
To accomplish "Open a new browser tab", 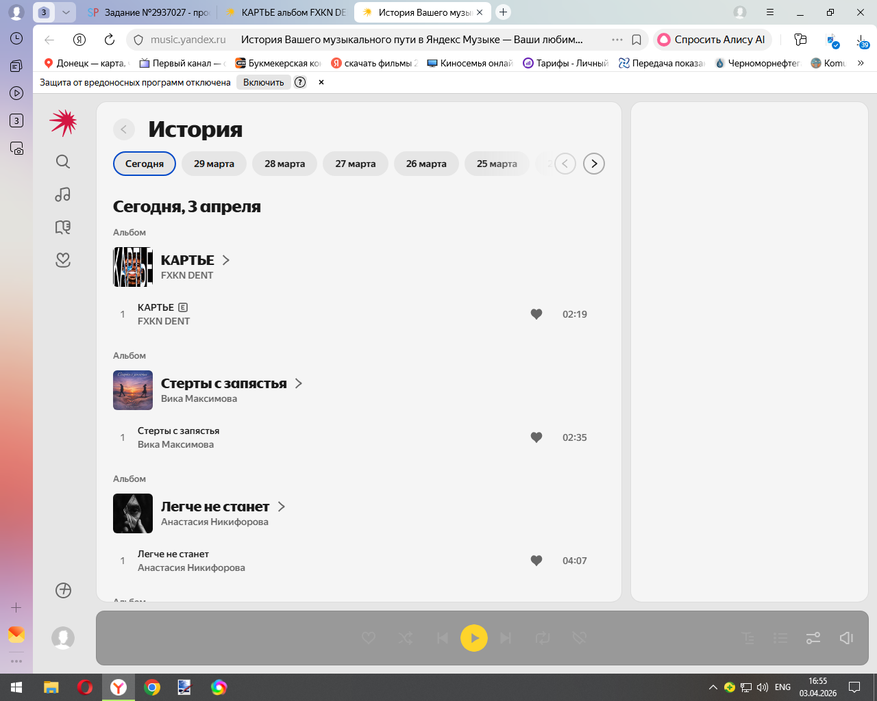I will point(504,12).
